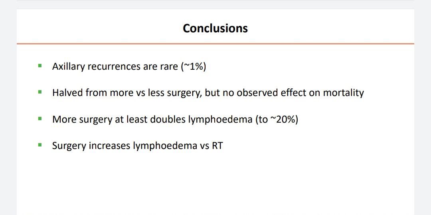This screenshot has width=431, height=215.
Task: Click the word mortality in second bullet
Action: tap(343, 93)
